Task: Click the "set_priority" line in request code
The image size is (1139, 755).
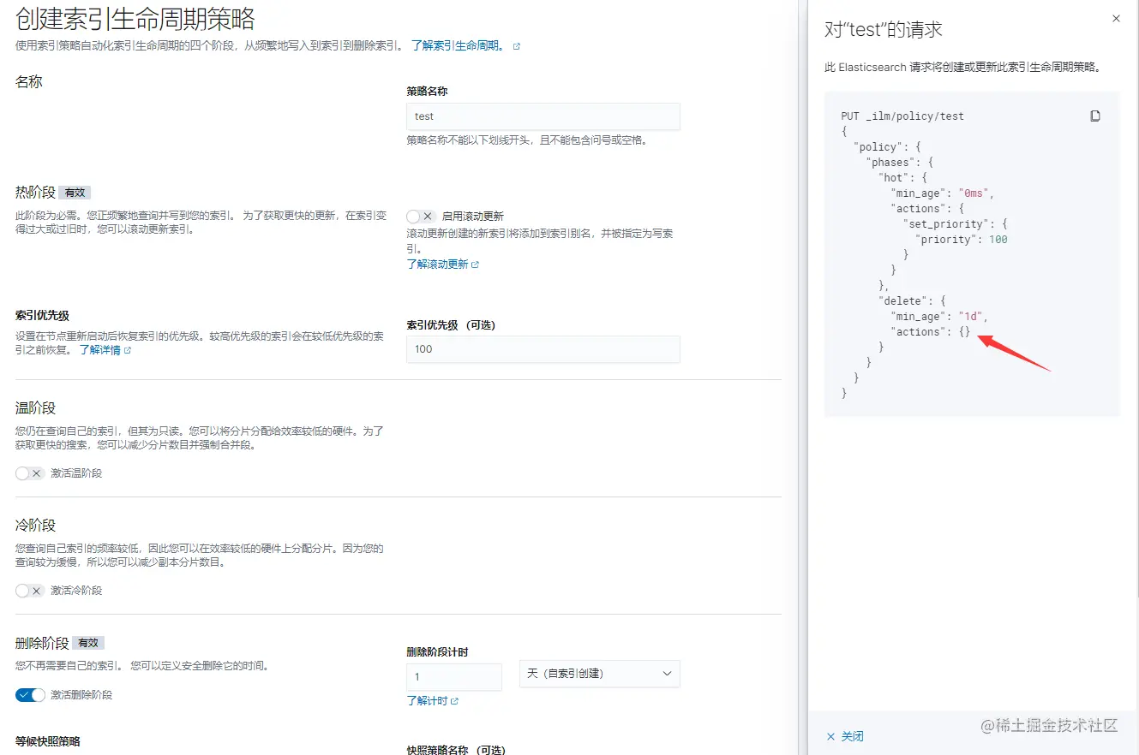Action: 955,224
